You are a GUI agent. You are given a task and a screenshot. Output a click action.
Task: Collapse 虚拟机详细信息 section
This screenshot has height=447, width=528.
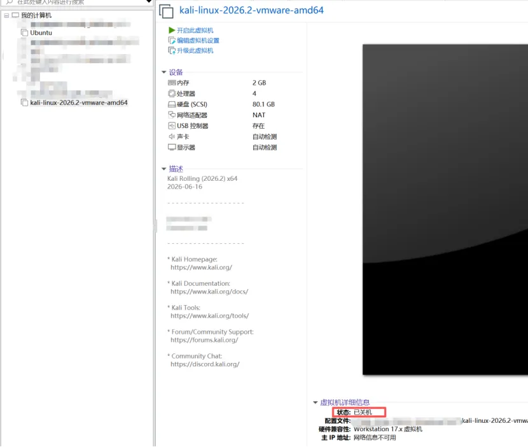click(x=316, y=402)
